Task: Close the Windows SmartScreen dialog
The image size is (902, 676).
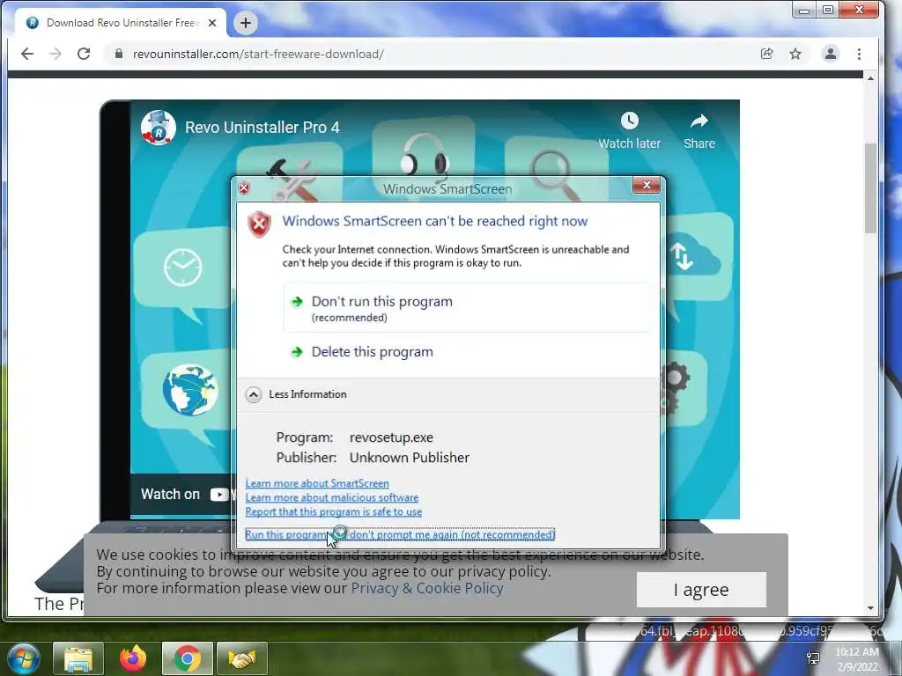Action: [647, 185]
